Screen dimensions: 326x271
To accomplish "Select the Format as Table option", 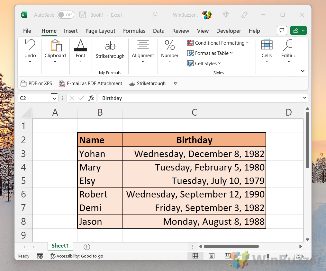I will click(210, 53).
